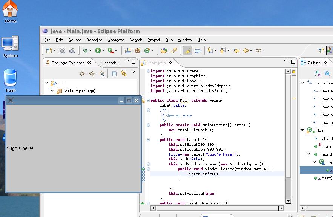Open the Refactor menu
This screenshot has height=217, width=333.
click(94, 40)
